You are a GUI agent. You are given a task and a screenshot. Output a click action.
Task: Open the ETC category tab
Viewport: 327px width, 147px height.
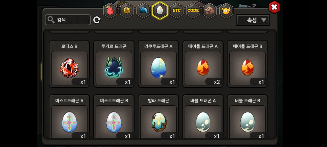coord(177,11)
